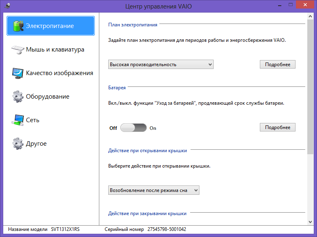
Task: Open the Возобновление после режима сна dropdown
Action: tap(154, 190)
